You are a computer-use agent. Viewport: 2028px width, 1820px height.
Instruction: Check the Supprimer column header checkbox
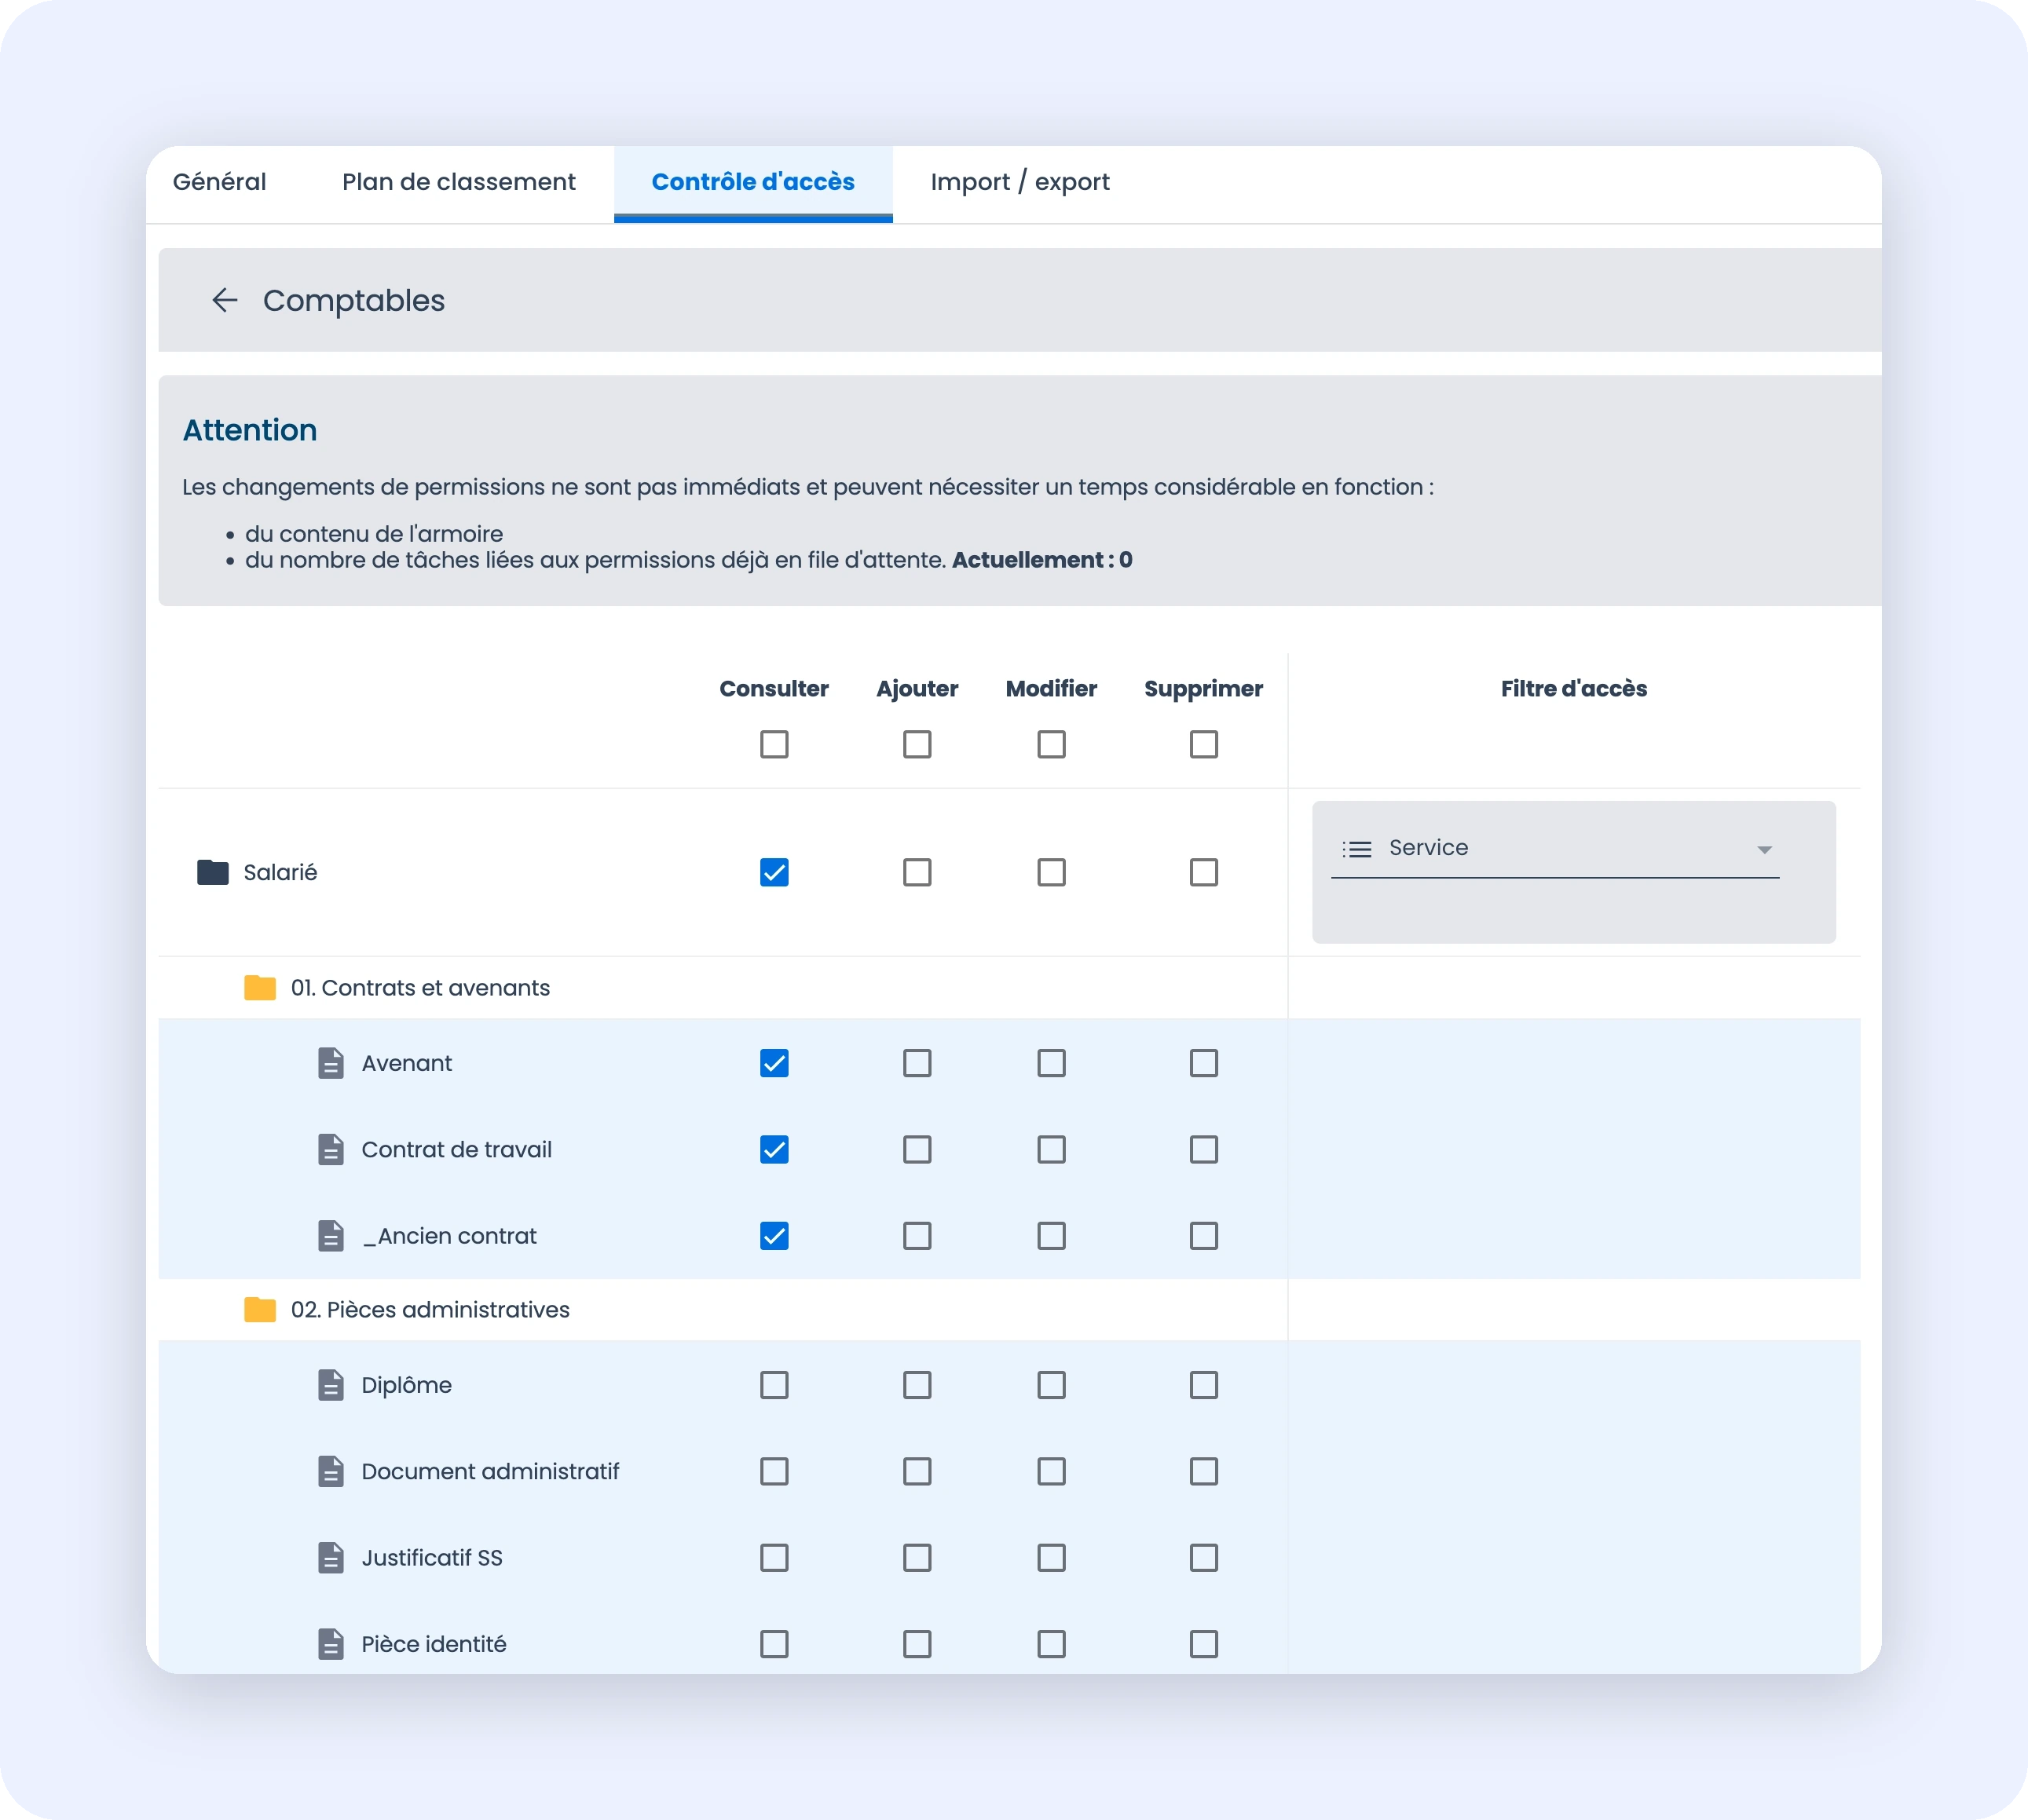(x=1203, y=744)
